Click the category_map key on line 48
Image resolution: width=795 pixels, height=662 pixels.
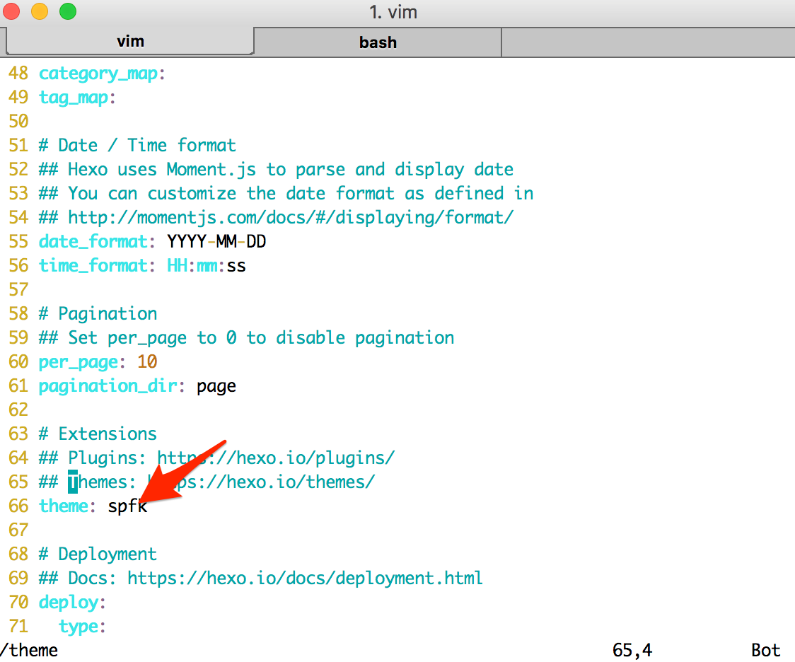(x=98, y=74)
